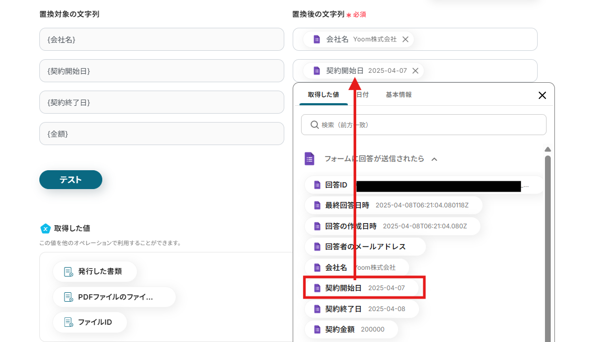Screen dimensions: 599x342
Task: Click the form icon on the 契約開始日 chip
Action: coord(317,71)
